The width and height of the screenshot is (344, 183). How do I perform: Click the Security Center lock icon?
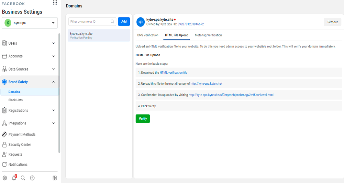pos(5,145)
